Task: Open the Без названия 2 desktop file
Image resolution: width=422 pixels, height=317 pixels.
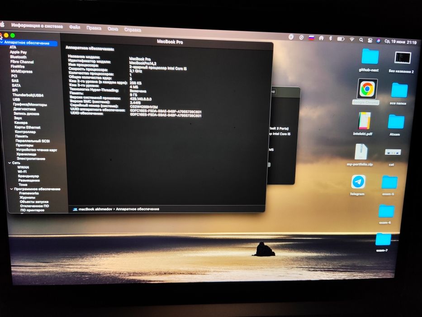Action: pyautogui.click(x=403, y=58)
